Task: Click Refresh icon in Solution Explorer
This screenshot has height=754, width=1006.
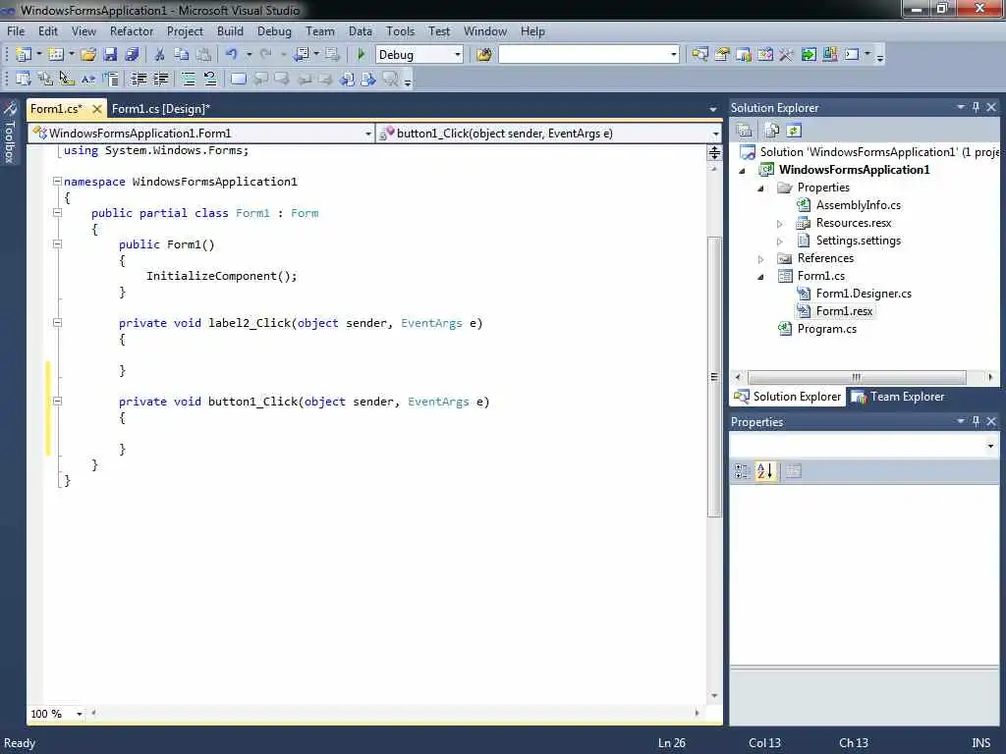Action: click(794, 131)
